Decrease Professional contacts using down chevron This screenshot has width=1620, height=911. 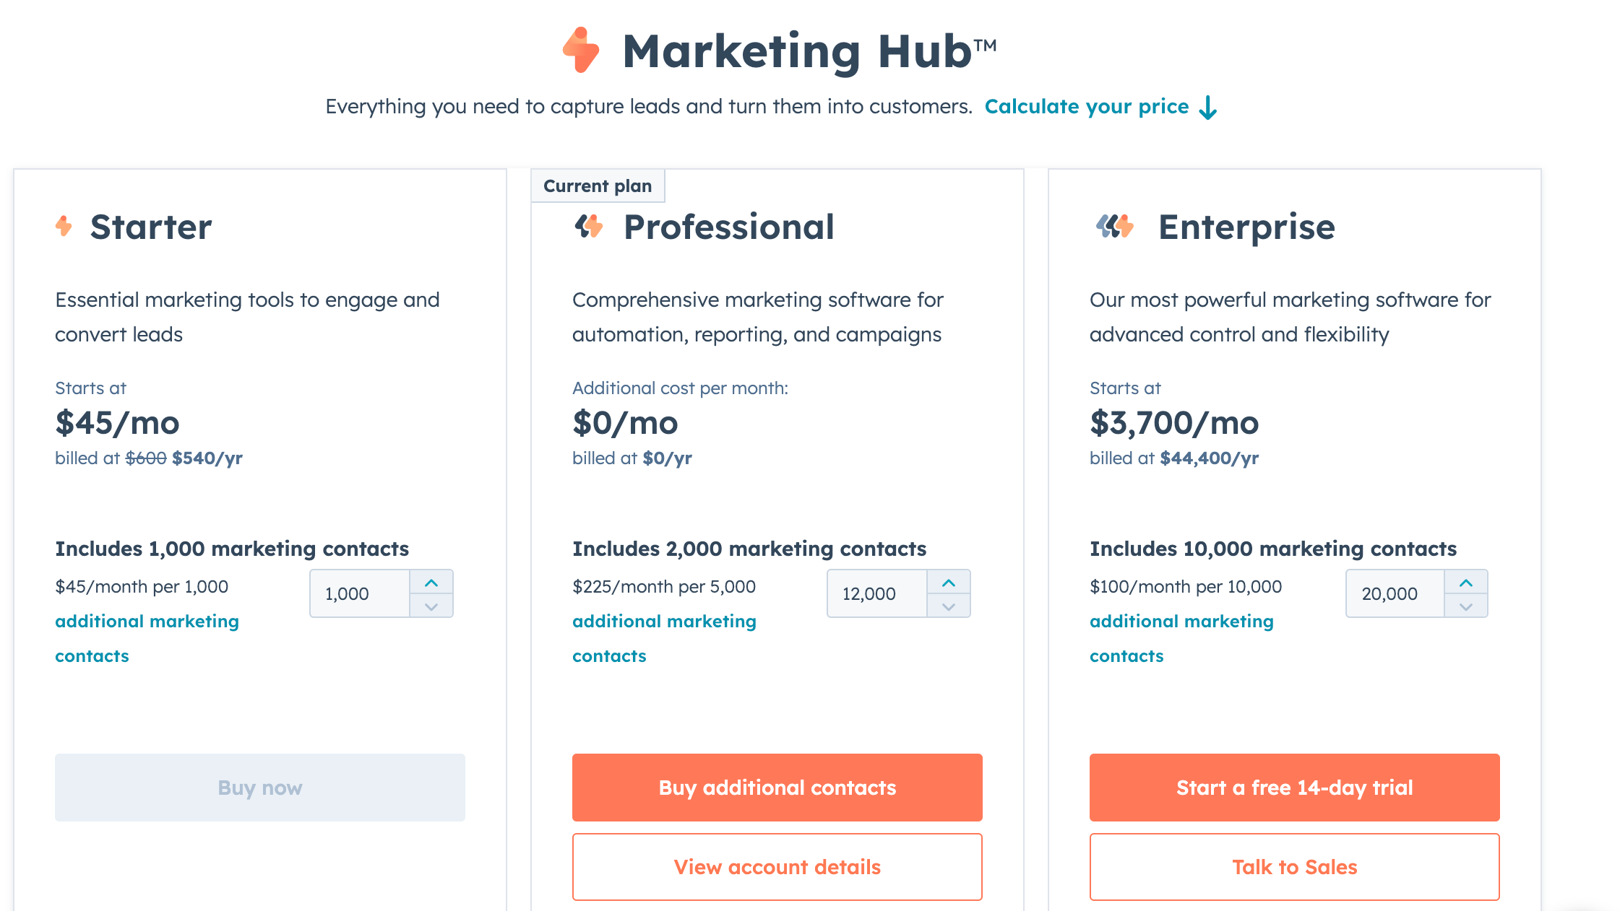[949, 606]
